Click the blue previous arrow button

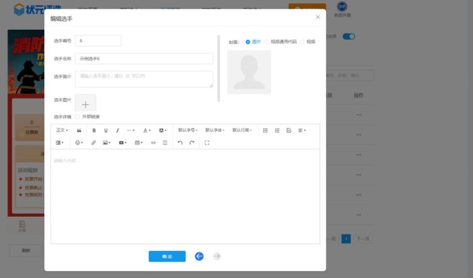tap(199, 257)
